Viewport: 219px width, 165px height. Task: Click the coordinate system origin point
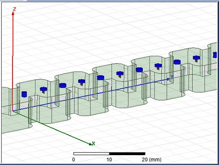(x=13, y=111)
